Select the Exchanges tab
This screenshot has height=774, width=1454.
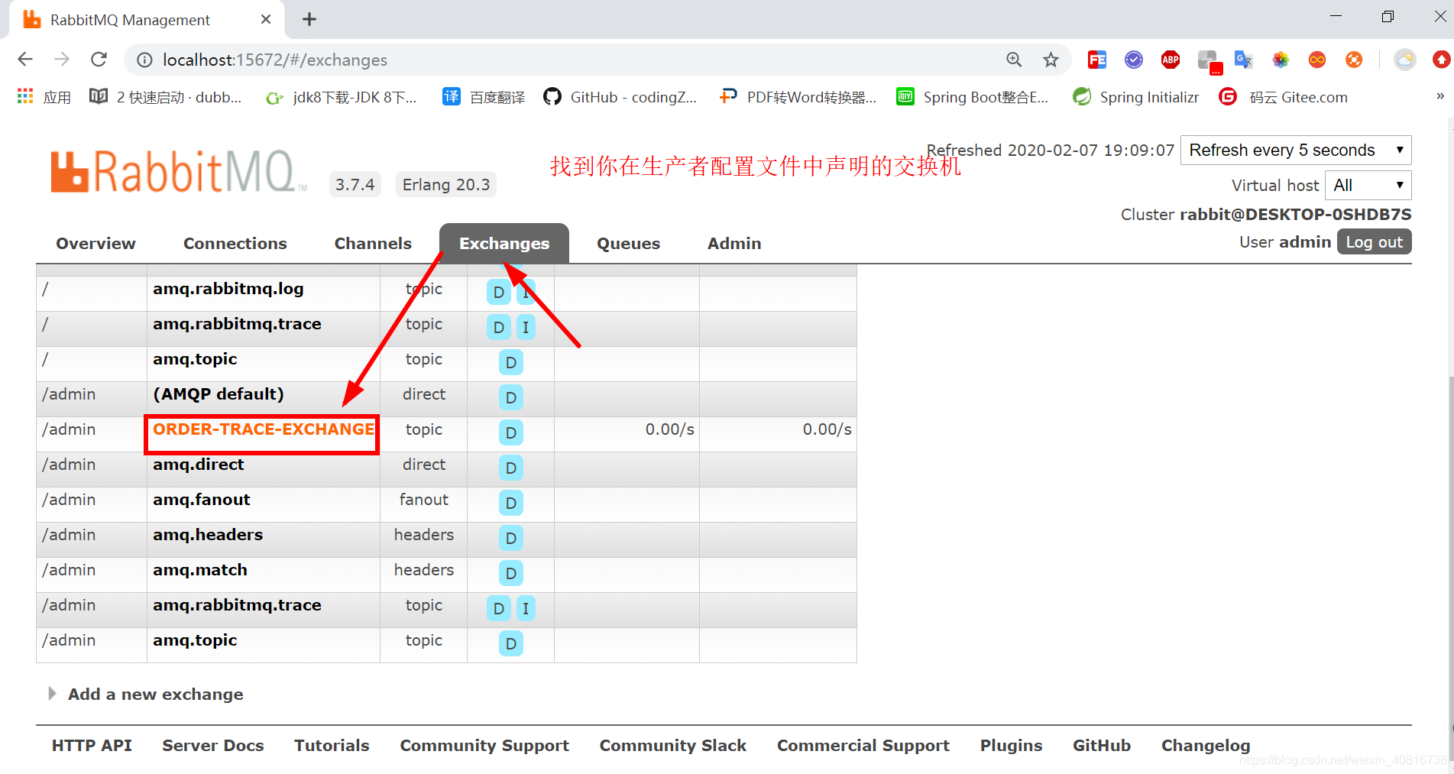click(x=504, y=243)
